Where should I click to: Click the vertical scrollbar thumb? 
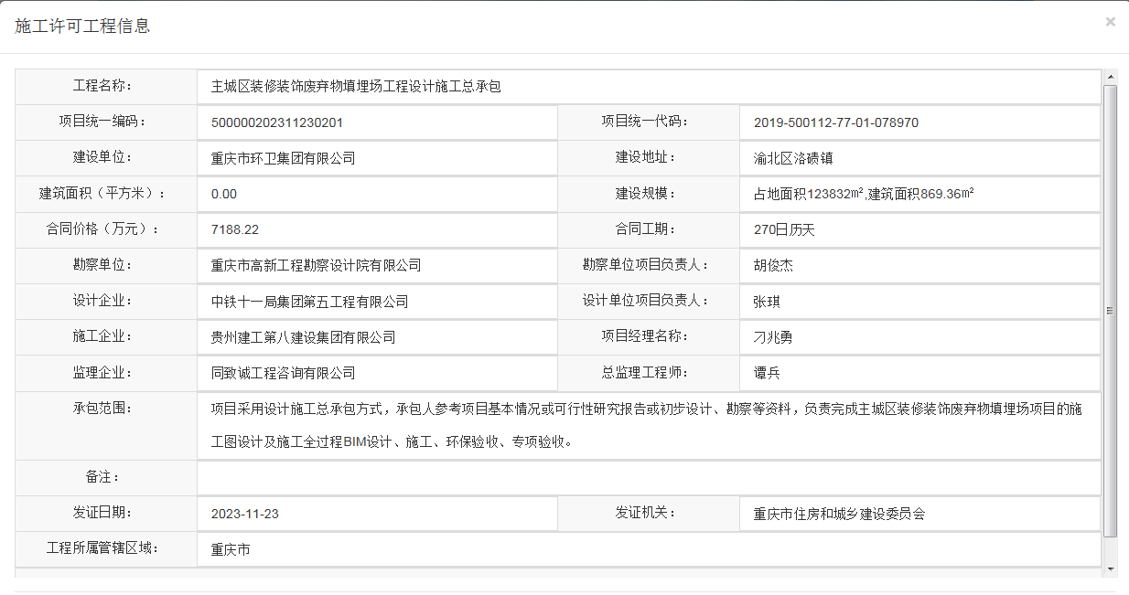point(1111,311)
